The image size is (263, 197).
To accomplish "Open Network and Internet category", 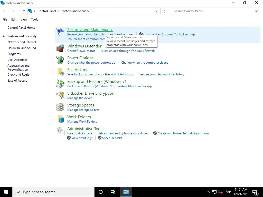I will tap(22, 42).
